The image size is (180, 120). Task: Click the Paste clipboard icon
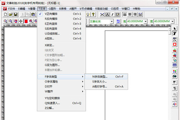33,14
